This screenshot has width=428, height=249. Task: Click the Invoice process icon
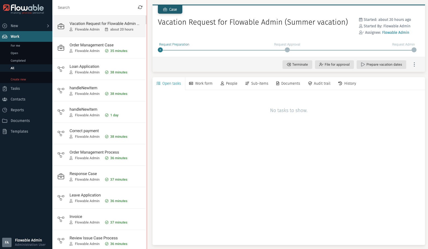click(61, 219)
